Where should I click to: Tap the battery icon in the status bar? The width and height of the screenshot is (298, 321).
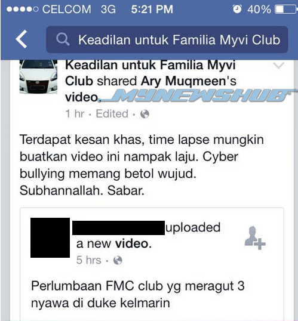point(286,10)
